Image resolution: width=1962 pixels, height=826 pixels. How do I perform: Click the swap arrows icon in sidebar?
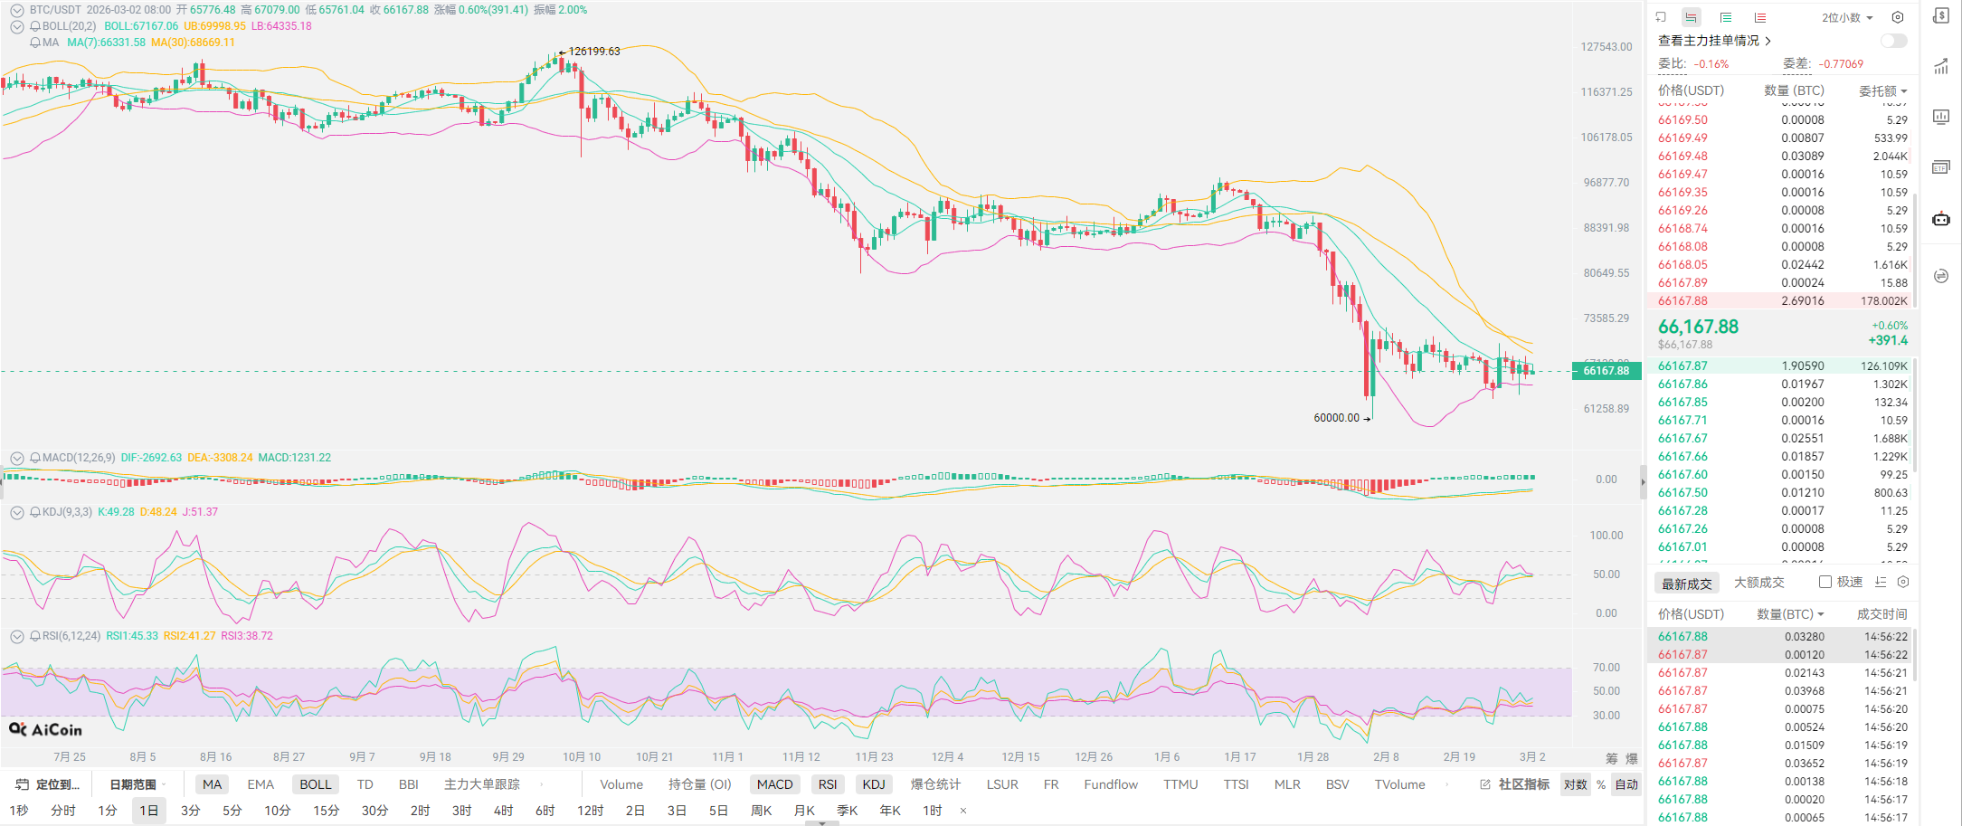(1940, 276)
